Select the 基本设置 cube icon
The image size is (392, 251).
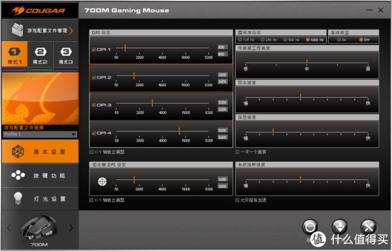pyautogui.click(x=18, y=152)
